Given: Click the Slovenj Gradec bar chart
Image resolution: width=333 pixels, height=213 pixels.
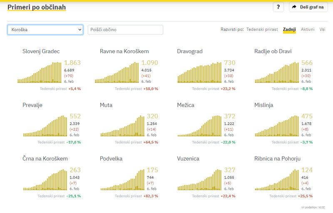Looking at the screenshot, I should click(x=40, y=73).
